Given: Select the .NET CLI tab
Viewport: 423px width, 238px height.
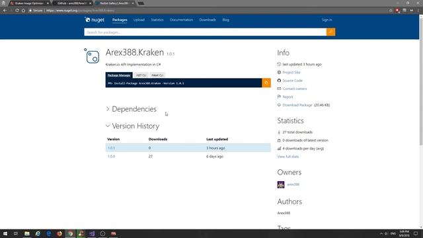Looking at the screenshot, I should click(141, 75).
